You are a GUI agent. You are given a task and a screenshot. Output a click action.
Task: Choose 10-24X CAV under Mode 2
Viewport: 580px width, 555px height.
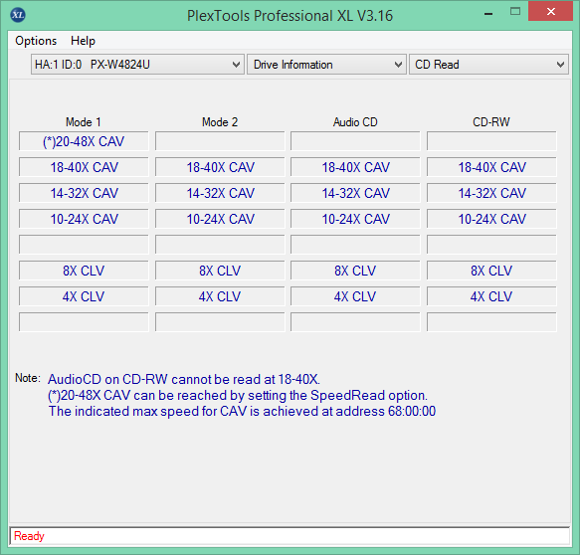[220, 219]
